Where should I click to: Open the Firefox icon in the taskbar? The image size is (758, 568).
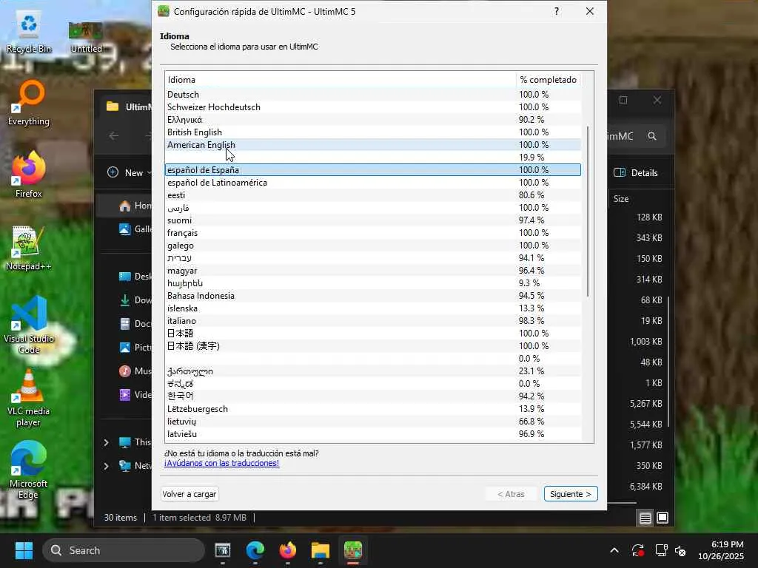tap(288, 550)
